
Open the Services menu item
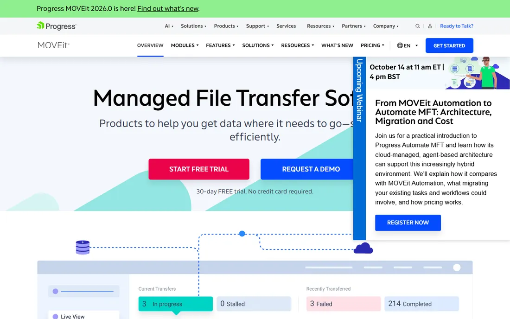click(x=286, y=26)
